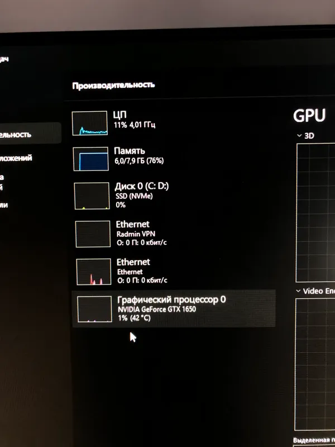This screenshot has width=335, height=447.
Task: Click the Диск 0 activity graph thumbnail
Action: coord(92,196)
